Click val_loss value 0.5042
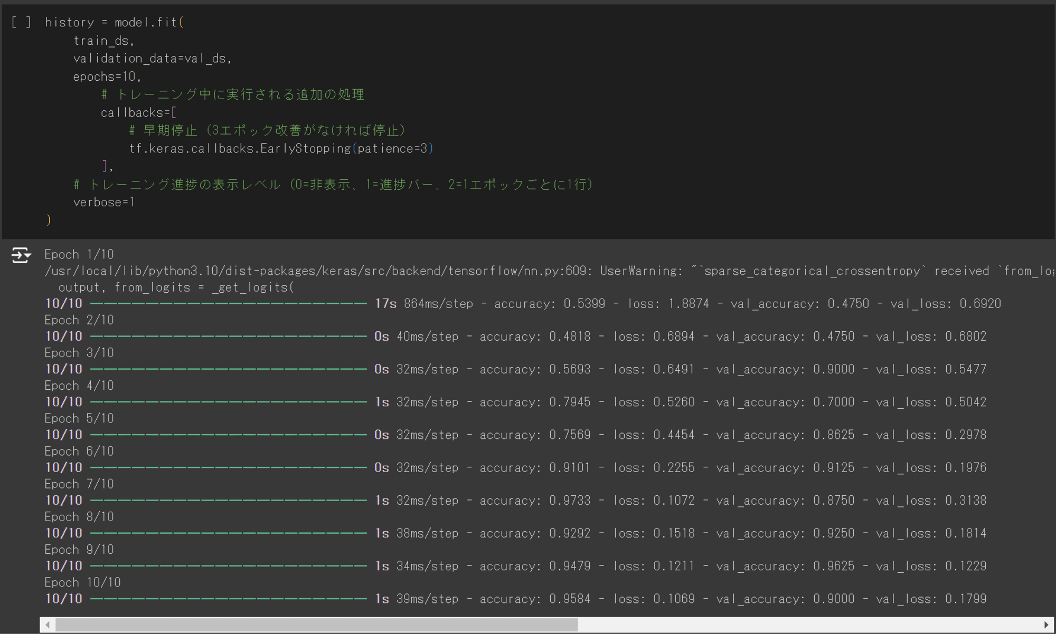This screenshot has width=1056, height=634. click(x=966, y=402)
